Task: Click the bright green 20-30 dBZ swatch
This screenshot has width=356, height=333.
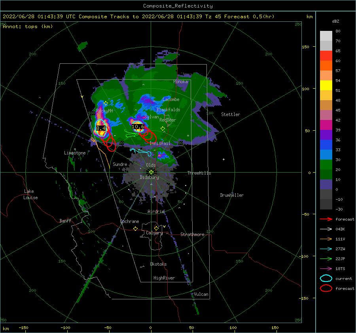Action: [x=326, y=165]
